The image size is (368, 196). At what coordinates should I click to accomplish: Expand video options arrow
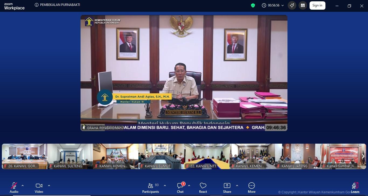click(49, 186)
